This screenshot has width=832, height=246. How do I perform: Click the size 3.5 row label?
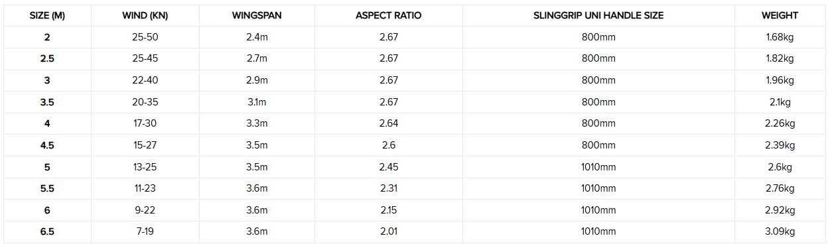tap(47, 102)
